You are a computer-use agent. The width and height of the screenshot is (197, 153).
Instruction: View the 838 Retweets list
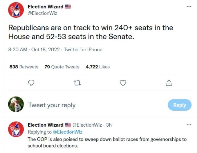click(x=24, y=67)
